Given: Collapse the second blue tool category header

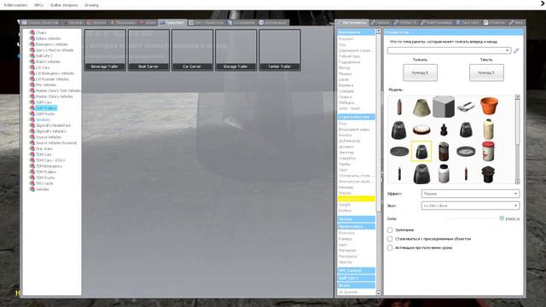Looking at the screenshot, I should (x=357, y=117).
